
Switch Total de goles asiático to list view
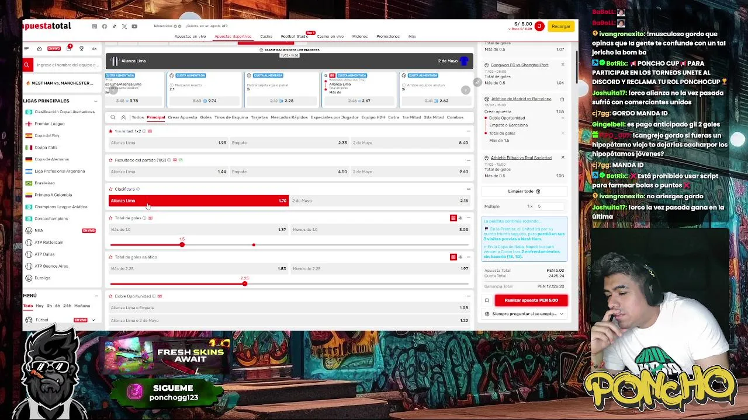click(460, 257)
